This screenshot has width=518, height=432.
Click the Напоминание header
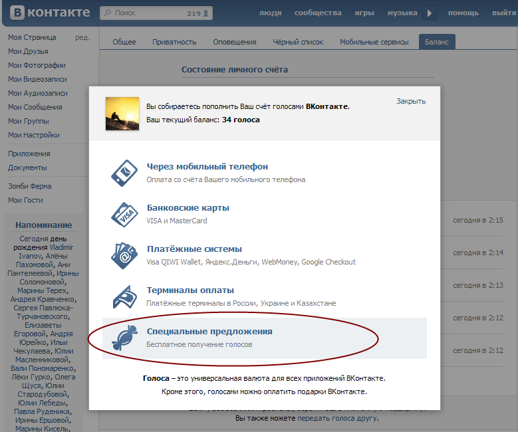tap(44, 225)
